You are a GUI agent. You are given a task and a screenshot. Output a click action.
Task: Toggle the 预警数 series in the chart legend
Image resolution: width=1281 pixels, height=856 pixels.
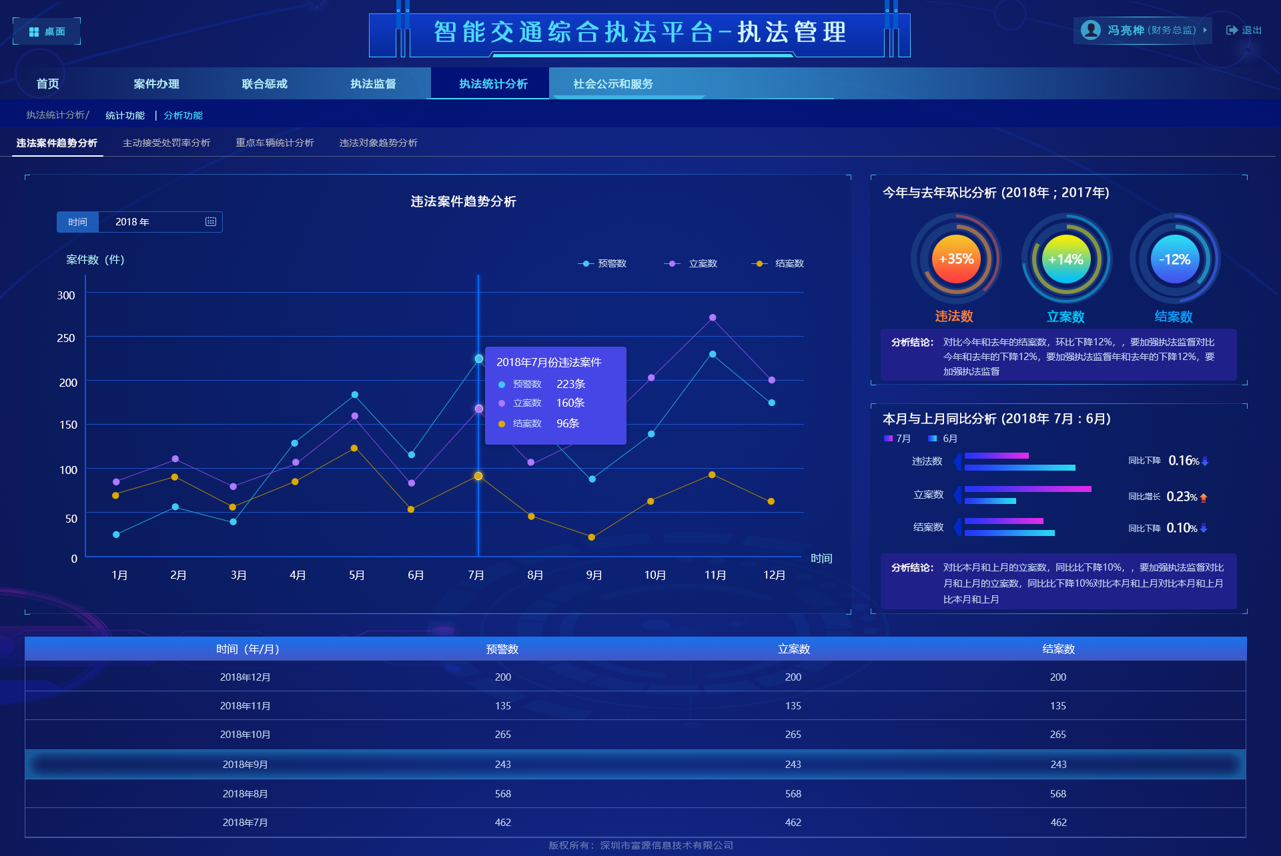pyautogui.click(x=602, y=263)
